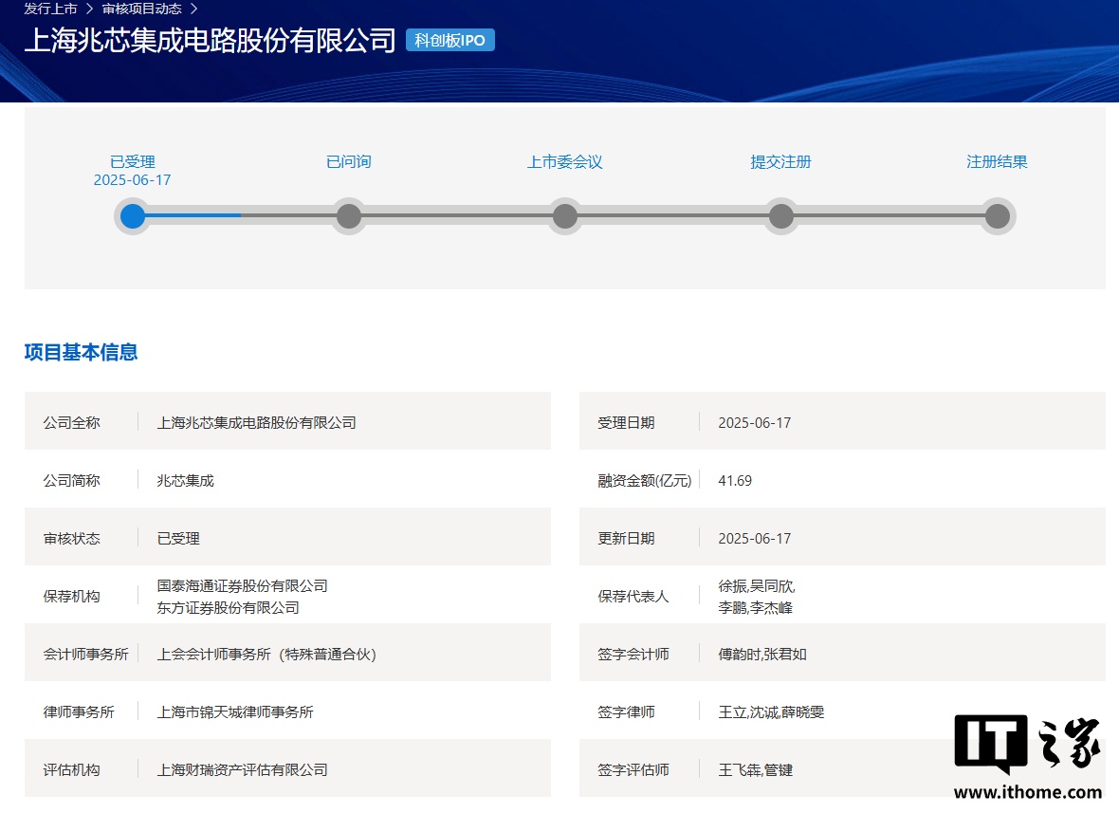Image resolution: width=1119 pixels, height=813 pixels.
Task: Click the 注册结果 stage label
Action: click(998, 162)
